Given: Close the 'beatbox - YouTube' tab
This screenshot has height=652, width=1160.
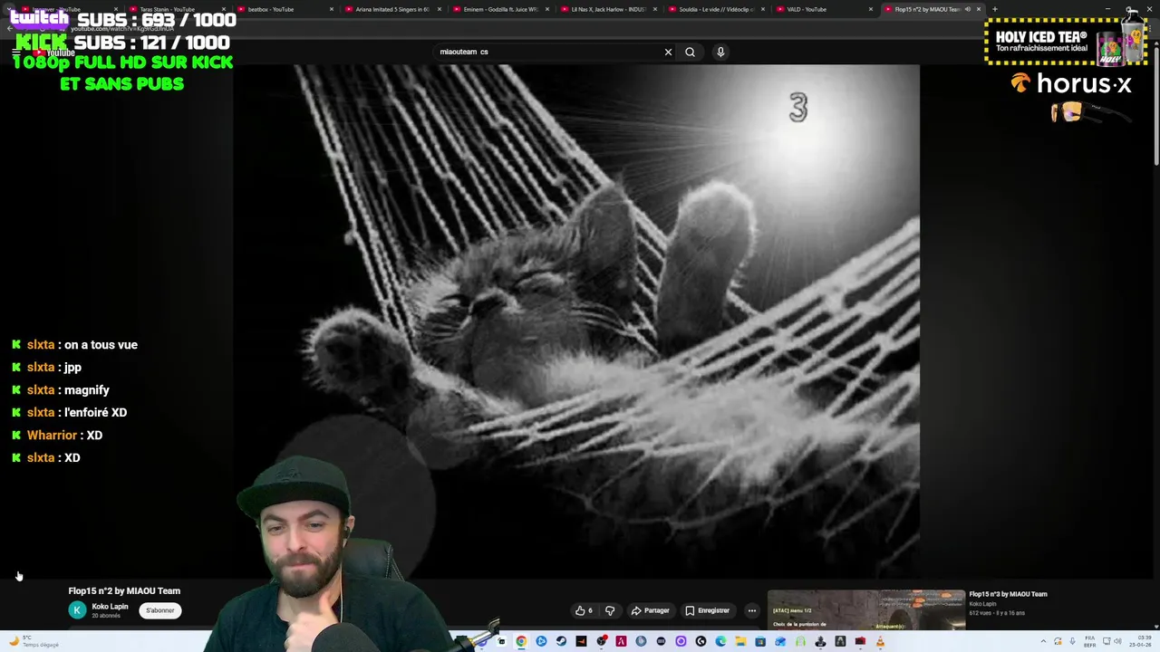Looking at the screenshot, I should pyautogui.click(x=331, y=9).
